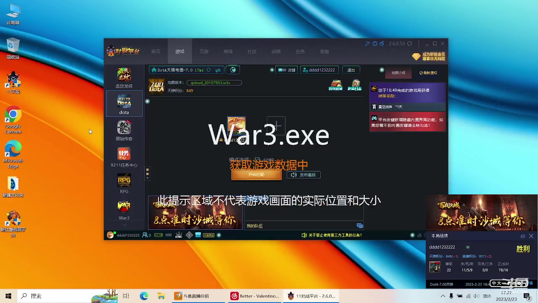Screen dimensions: 538x303
Task: Switch to the 游戏 tab
Action: click(x=180, y=51)
